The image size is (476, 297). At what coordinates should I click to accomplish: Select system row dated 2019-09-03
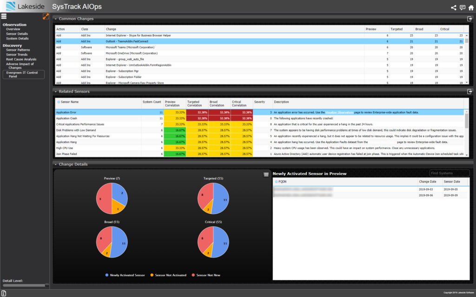point(371,189)
